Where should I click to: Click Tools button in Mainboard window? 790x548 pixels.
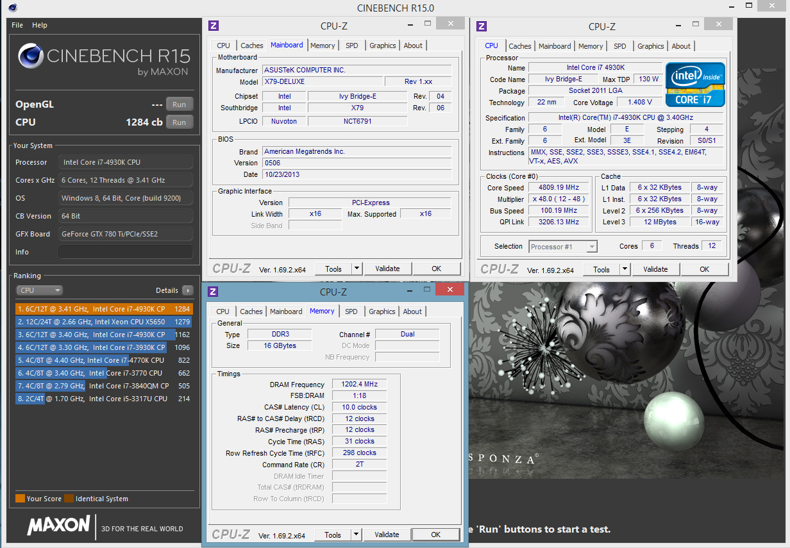[333, 269]
